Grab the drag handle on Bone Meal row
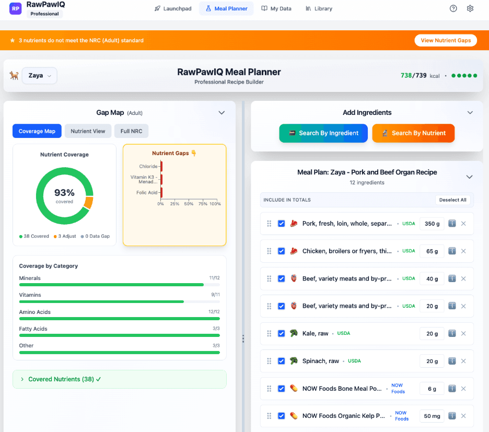 269,388
